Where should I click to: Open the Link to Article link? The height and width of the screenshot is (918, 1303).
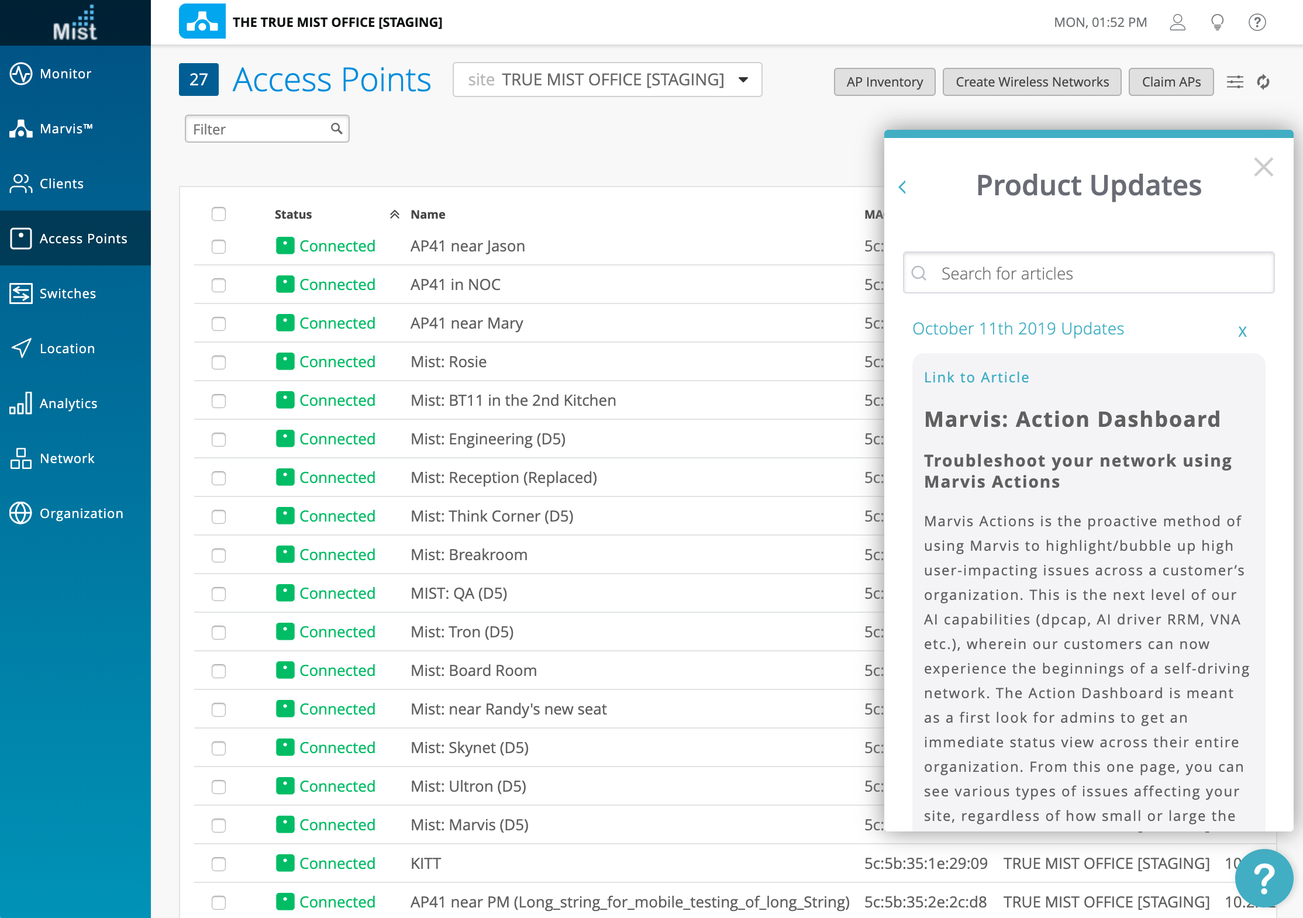pos(976,377)
